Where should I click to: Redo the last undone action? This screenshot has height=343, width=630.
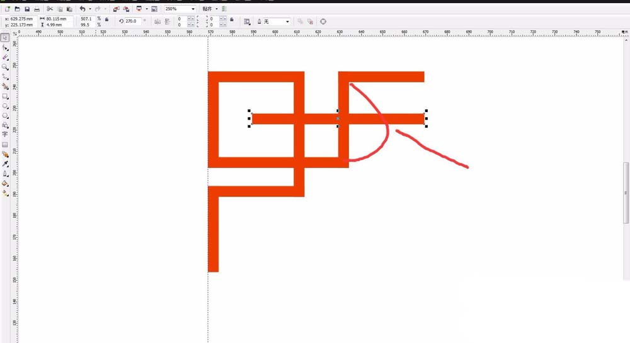pyautogui.click(x=98, y=9)
